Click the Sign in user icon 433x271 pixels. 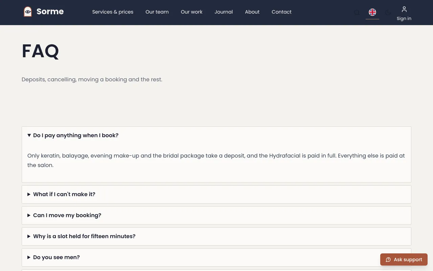(404, 9)
